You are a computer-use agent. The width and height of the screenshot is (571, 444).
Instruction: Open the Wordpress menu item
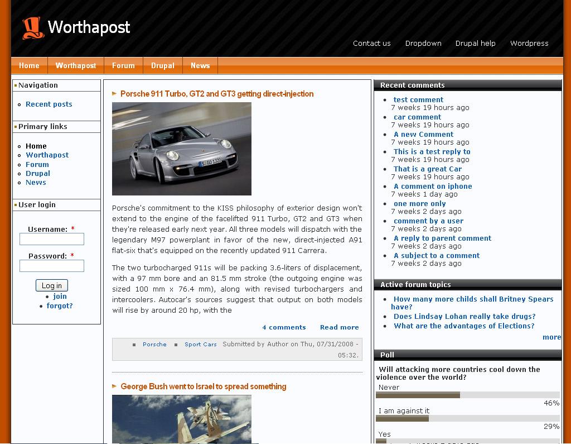click(529, 43)
